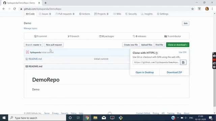Click Create new file button
The image size is (216, 121).
pyautogui.click(x=131, y=45)
